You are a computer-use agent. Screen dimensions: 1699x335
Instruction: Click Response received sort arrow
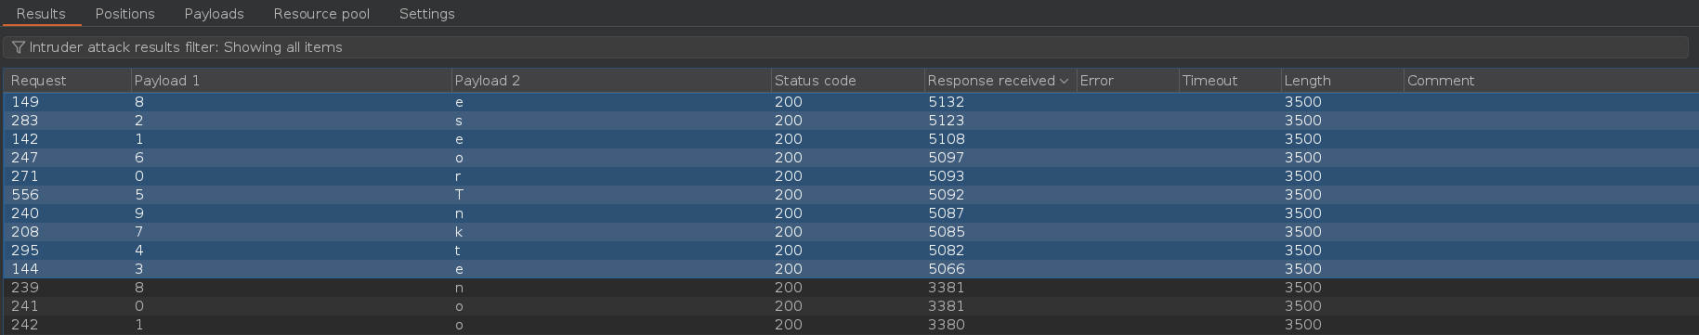point(1064,81)
